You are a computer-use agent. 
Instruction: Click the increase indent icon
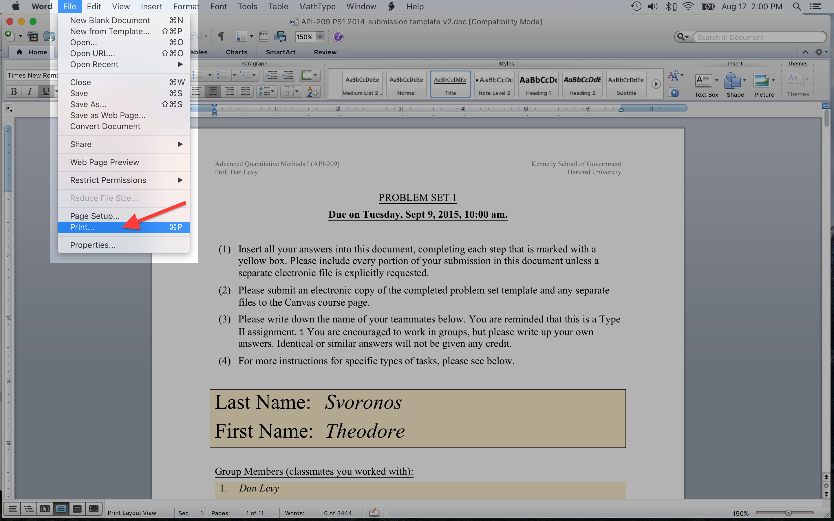tap(288, 75)
